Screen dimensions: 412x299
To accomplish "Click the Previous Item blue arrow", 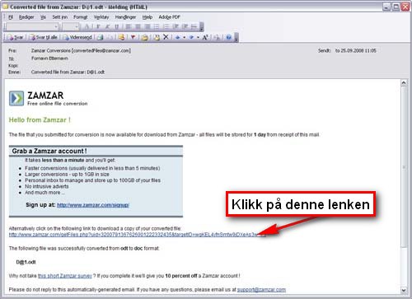I will pyautogui.click(x=178, y=37).
